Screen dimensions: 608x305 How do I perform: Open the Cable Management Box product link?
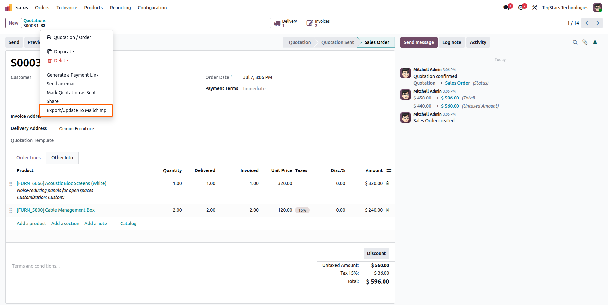tap(56, 210)
